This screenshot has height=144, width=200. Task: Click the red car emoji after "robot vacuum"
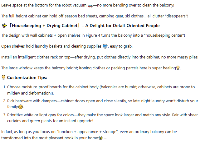coord(90,6)
